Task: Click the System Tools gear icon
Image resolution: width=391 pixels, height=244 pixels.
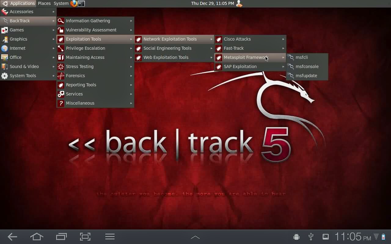Action: click(5, 76)
